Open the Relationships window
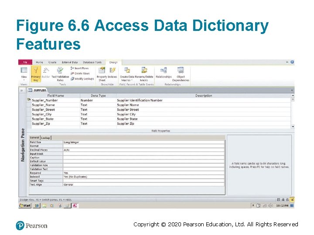The height and width of the screenshot is (235, 314). coord(164,73)
